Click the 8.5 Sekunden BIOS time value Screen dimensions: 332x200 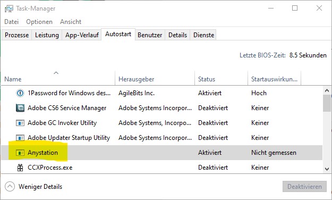(x=308, y=55)
